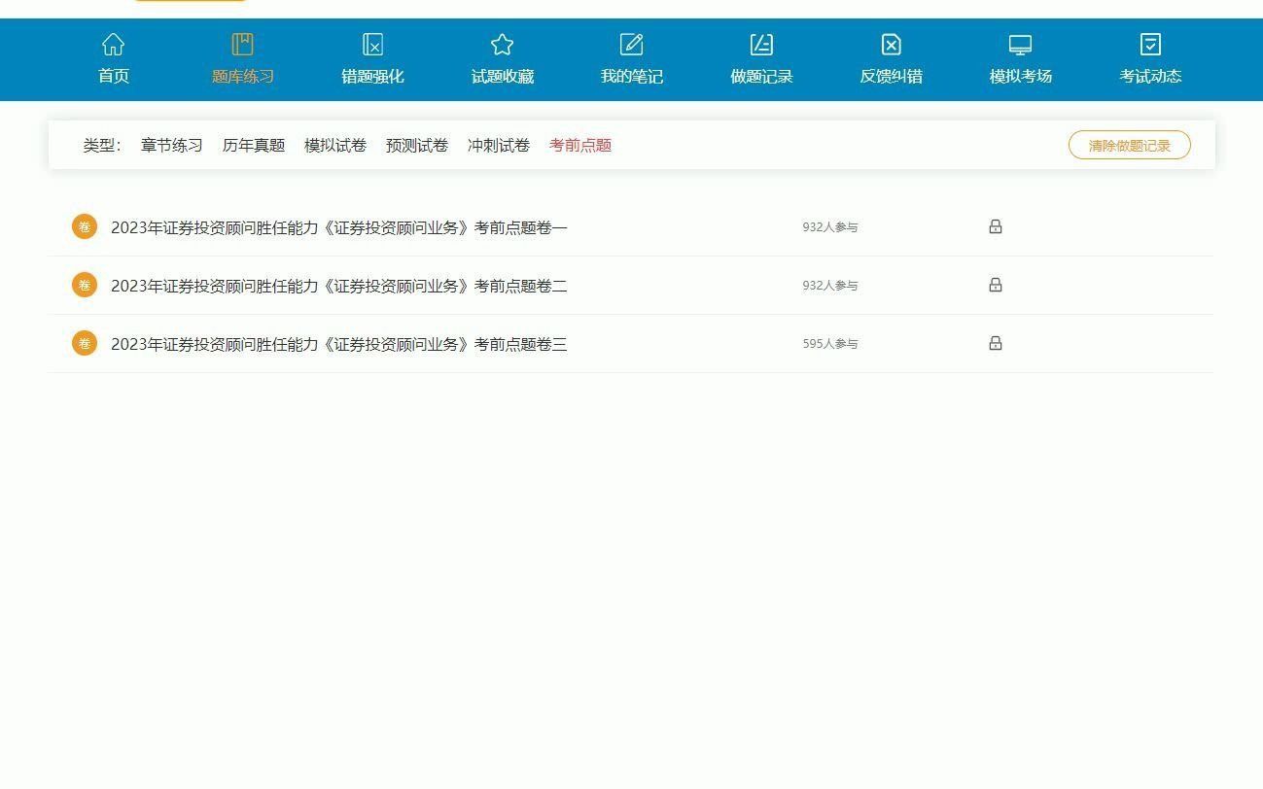Click the 我的笔记 pencil note icon

coord(632,45)
